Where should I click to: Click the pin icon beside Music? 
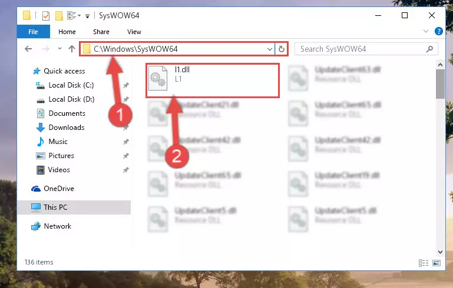coord(125,142)
